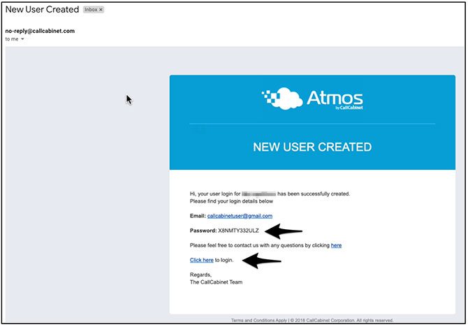
Task: Click 'has been successfully created.' text
Action: point(314,194)
